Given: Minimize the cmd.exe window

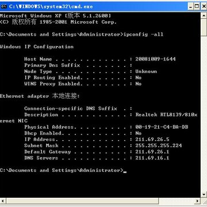Looking at the screenshot, I should pos(190,6).
